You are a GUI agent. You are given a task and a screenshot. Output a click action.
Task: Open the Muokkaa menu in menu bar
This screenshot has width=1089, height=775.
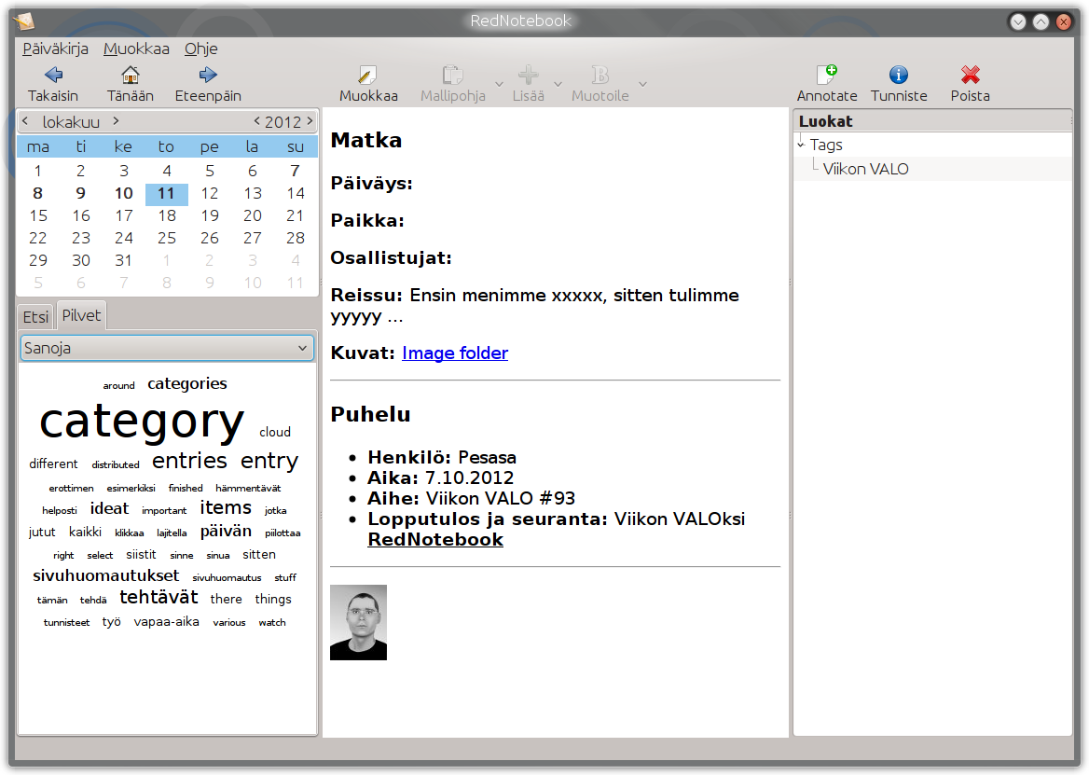136,48
